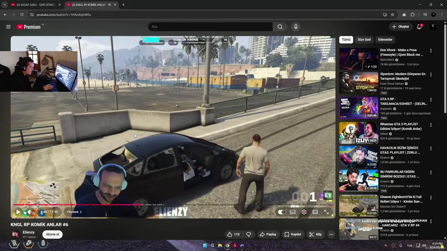Install app icon in address bar
The width and height of the screenshot is (447, 251).
(x=385, y=15)
